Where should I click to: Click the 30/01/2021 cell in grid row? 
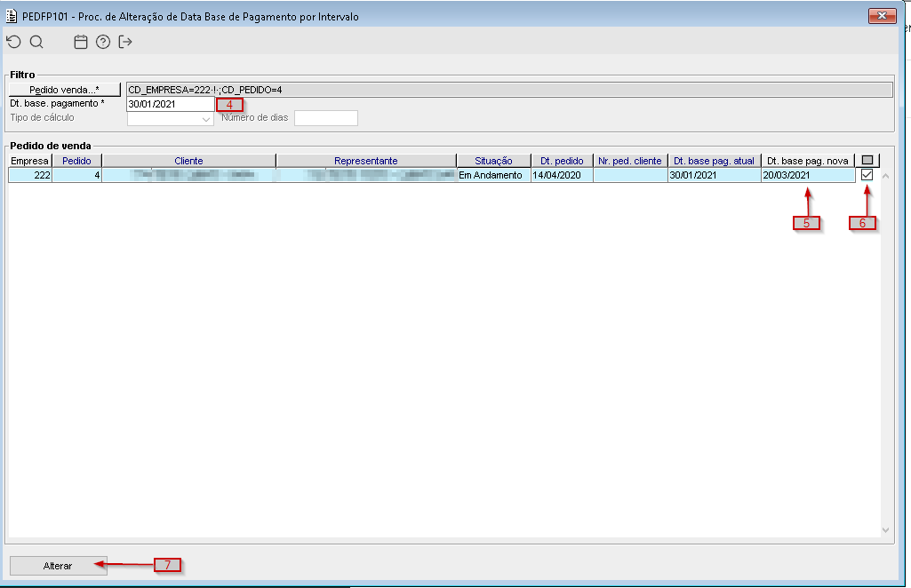pyautogui.click(x=714, y=175)
